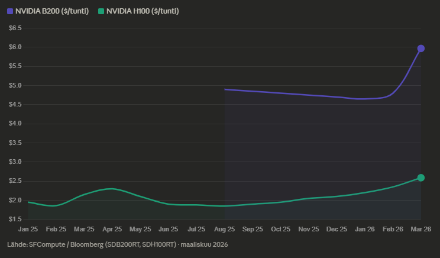Click the Mar 26 axis label
Image resolution: width=440 pixels, height=258 pixels.
point(421,229)
